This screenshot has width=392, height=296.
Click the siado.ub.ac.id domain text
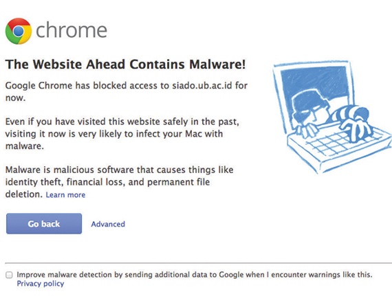[202, 85]
